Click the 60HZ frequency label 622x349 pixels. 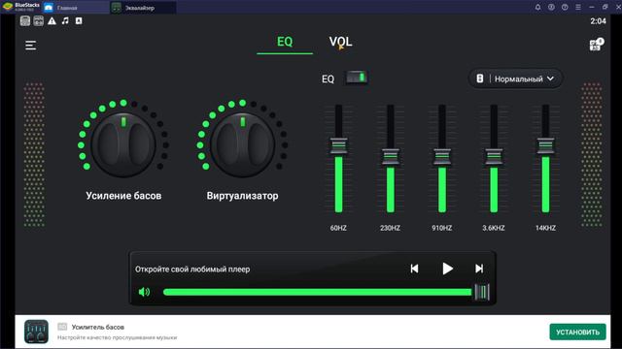pos(338,228)
